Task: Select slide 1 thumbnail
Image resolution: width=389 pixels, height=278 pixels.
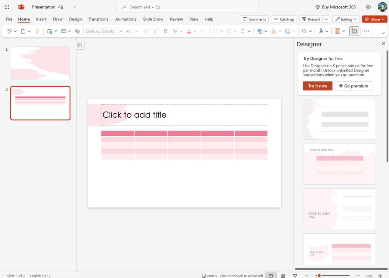Action: tap(40, 63)
